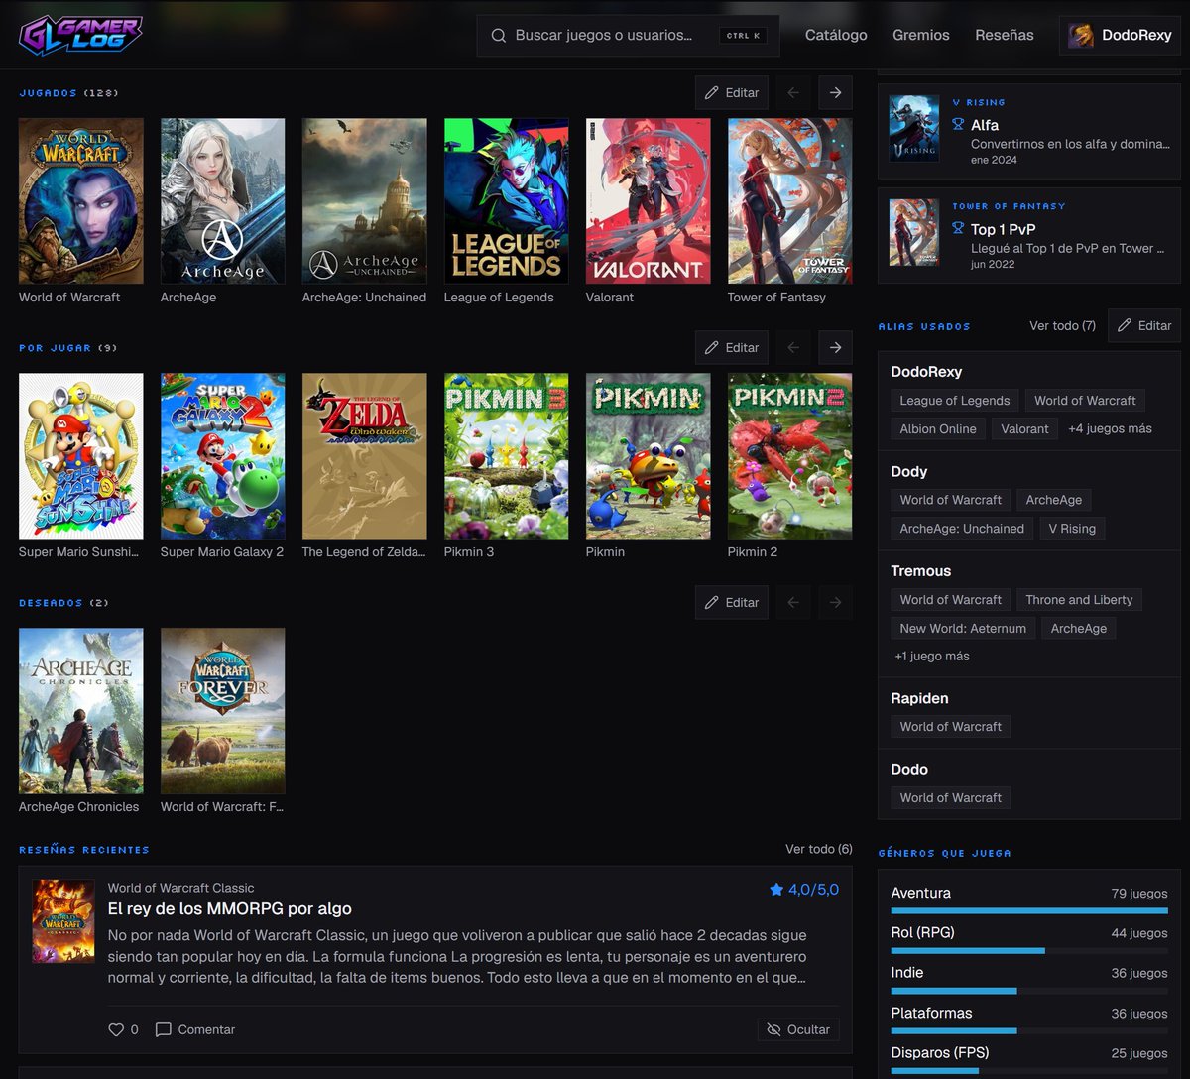Click '25 juegos' count for Disparos (FPS)
This screenshot has width=1190, height=1079.
coord(1139,1053)
